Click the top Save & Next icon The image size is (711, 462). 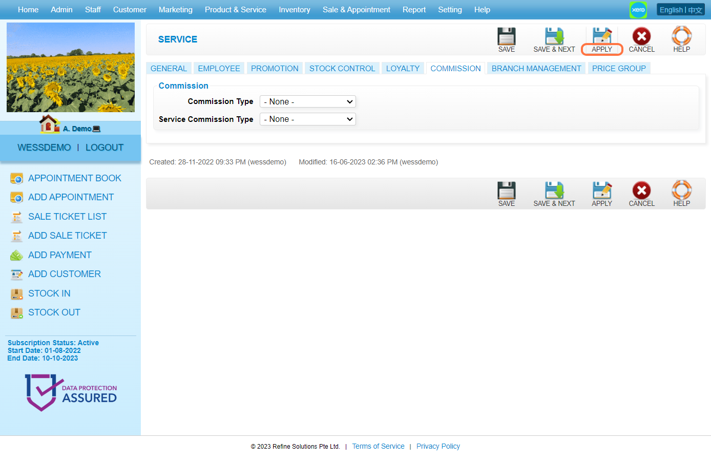coord(554,36)
